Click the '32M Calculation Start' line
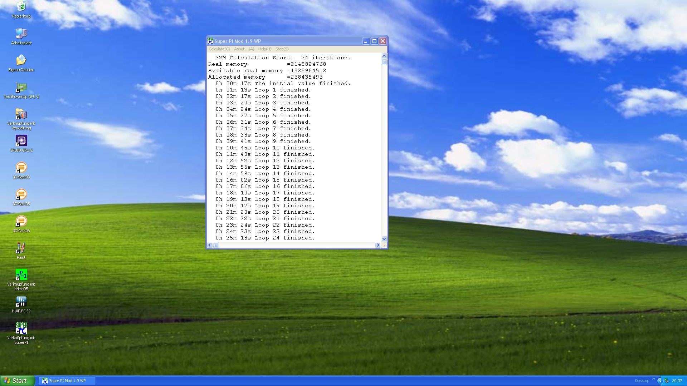Viewport: 687px width, 386px height. click(283, 58)
